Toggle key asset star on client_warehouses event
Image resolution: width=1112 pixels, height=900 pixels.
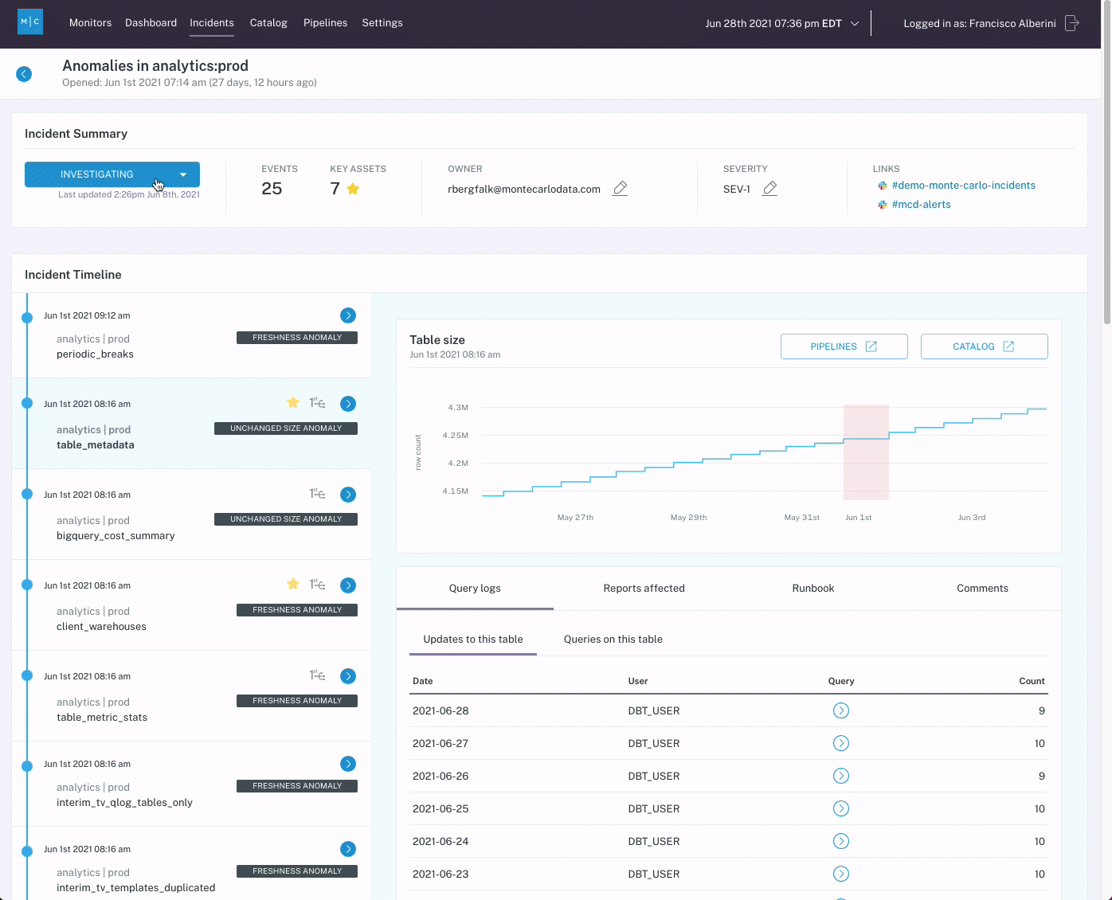(x=293, y=585)
